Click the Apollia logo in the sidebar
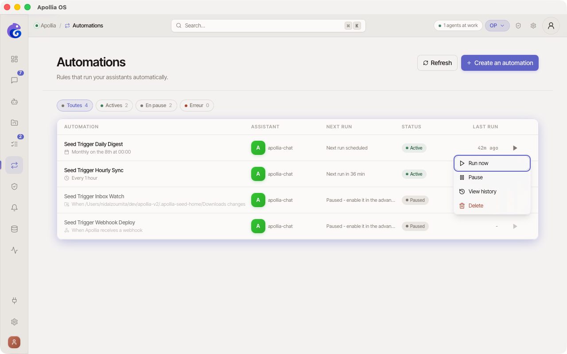This screenshot has width=567, height=354. point(14,31)
